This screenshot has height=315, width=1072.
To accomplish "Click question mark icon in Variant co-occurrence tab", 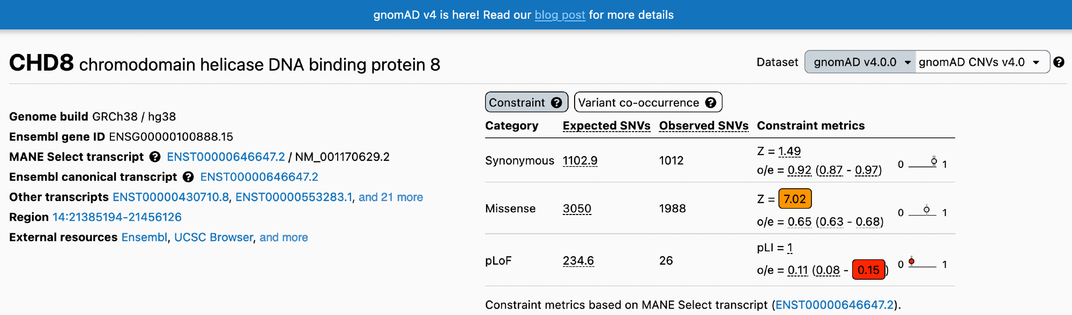I will tap(711, 103).
